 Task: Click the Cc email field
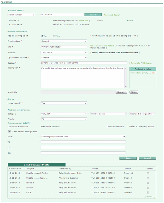pyautogui.click(x=83, y=147)
